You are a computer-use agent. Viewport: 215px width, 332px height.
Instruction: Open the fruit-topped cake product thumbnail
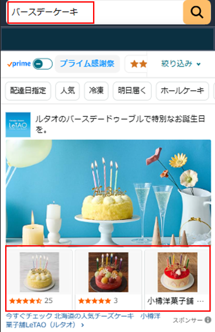[108, 272]
